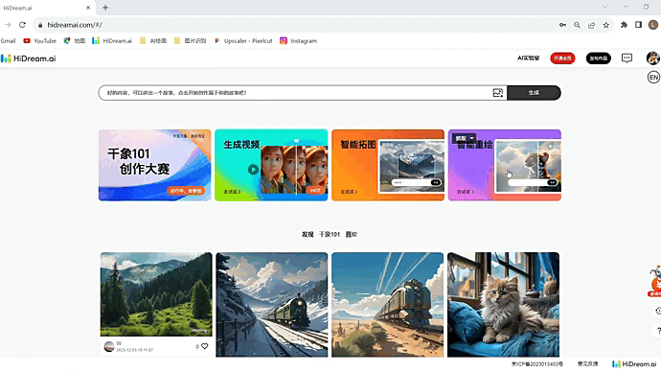Select the 喜欢 tab
The width and height of the screenshot is (661, 372).
tap(352, 234)
